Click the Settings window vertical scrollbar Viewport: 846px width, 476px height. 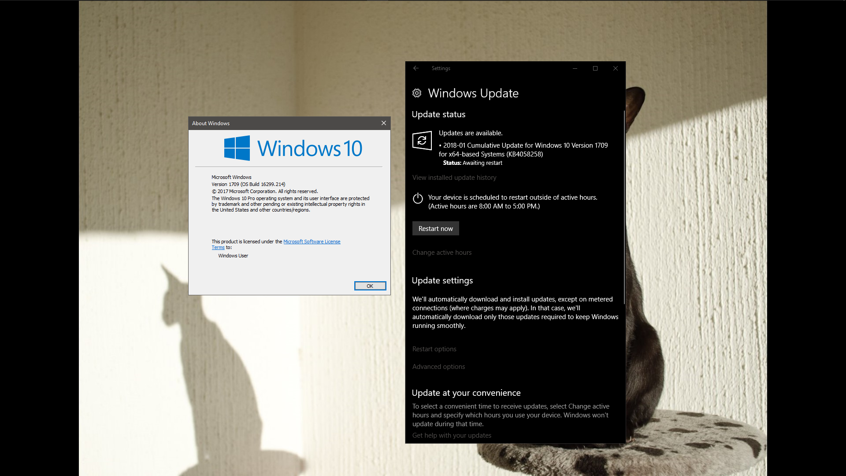pos(624,207)
